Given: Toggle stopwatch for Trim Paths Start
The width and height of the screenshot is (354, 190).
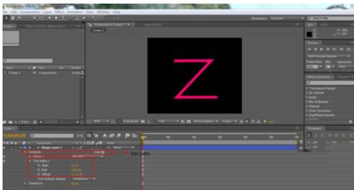Looking at the screenshot, I should coord(39,166).
